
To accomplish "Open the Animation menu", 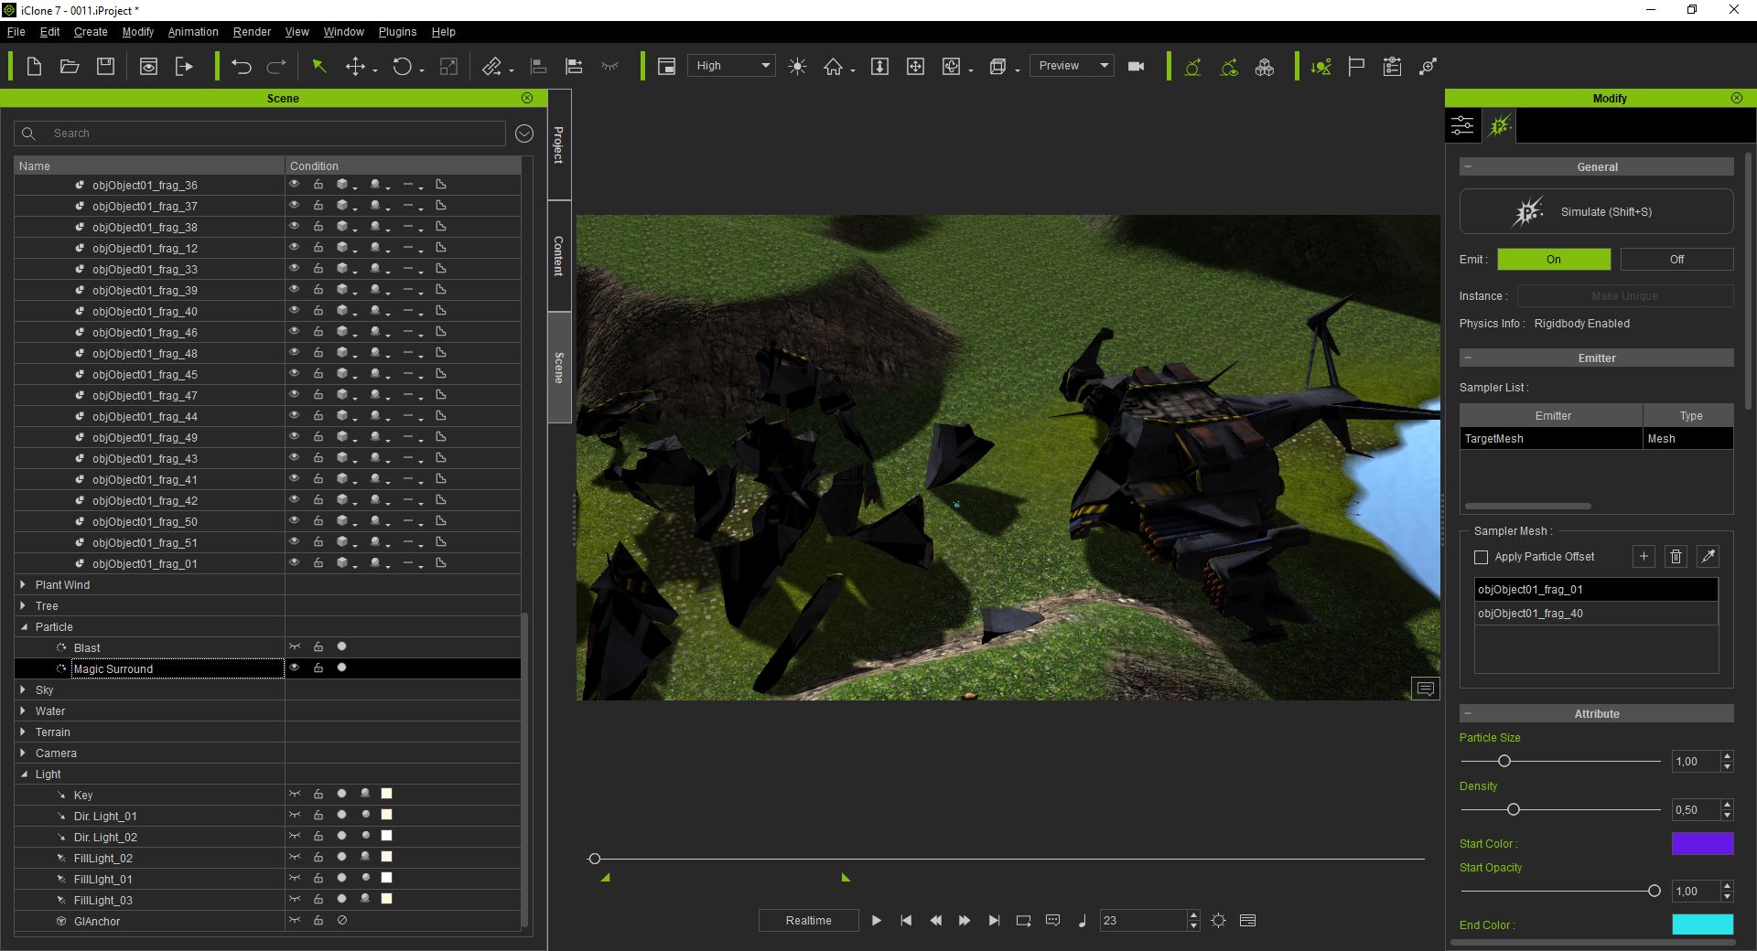I will coord(193,32).
